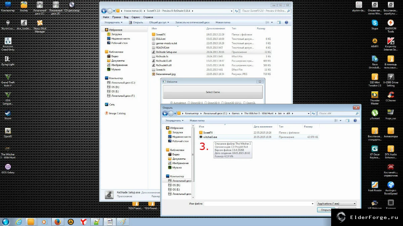
Task: Launch Auslogics BoostSpeed shortcut
Action: click(391, 188)
